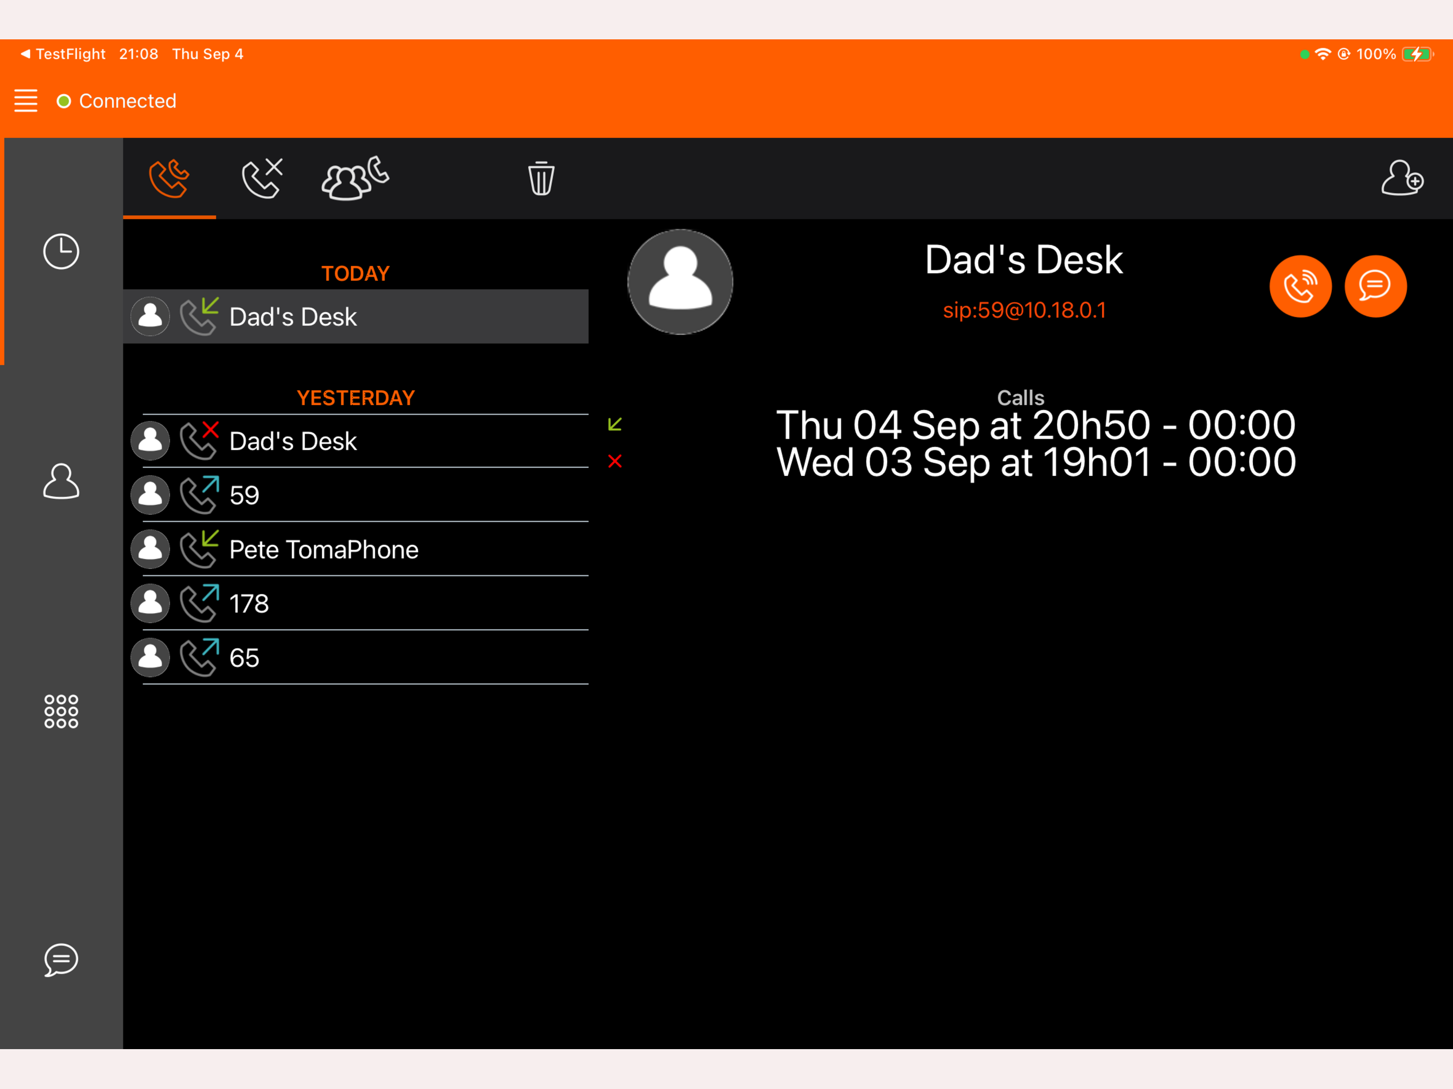Tap the Dad's Desk contact name heading
1453x1089 pixels.
[x=1024, y=260]
